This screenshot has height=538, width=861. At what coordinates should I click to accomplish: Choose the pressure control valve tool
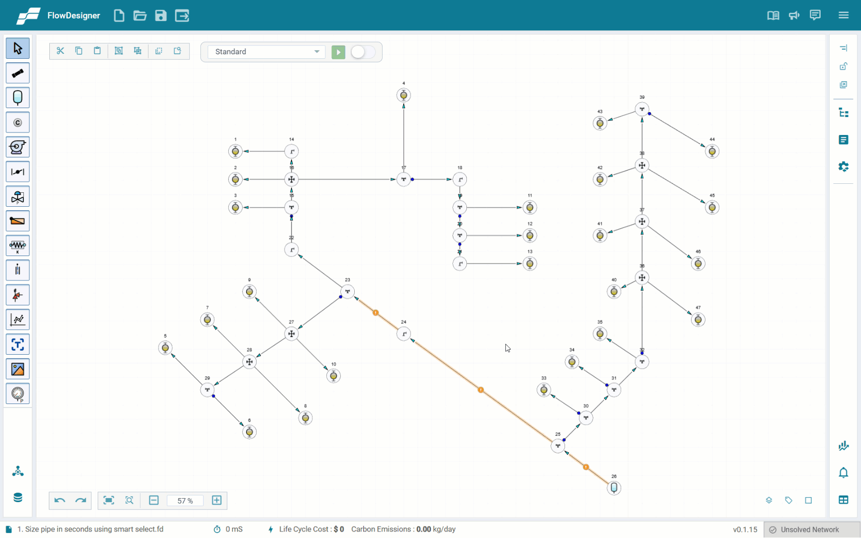point(17,196)
